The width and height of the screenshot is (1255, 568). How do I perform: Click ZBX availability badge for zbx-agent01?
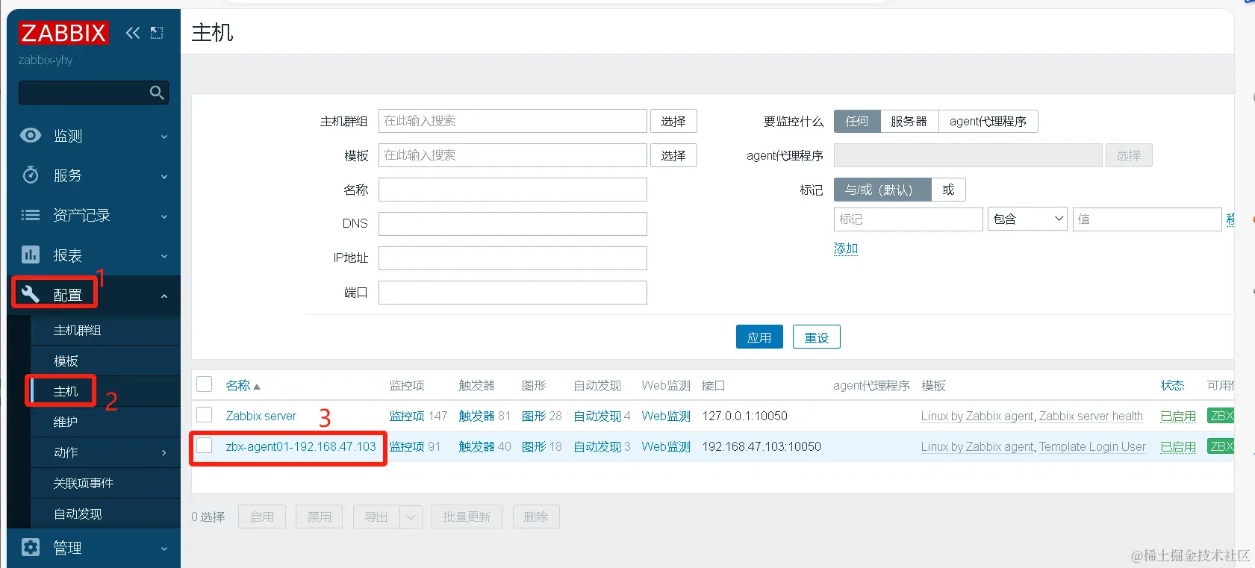(x=1221, y=446)
